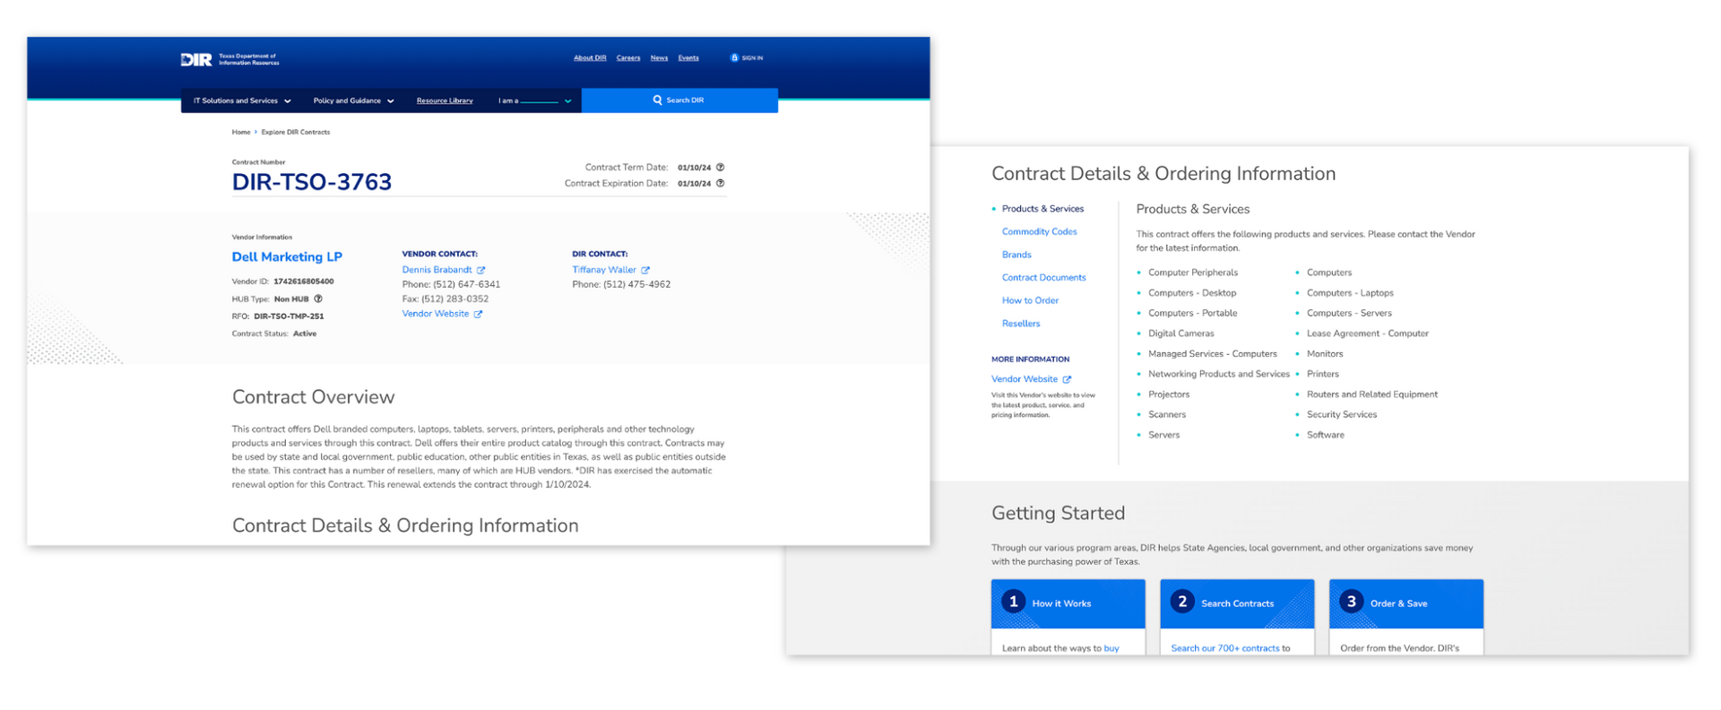1721x710 pixels.
Task: Expand IT Solutions and Services menu
Action: pyautogui.click(x=242, y=100)
